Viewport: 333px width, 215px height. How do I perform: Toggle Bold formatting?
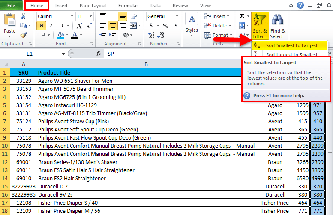[42, 26]
